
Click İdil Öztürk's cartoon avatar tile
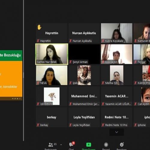click(52, 96)
